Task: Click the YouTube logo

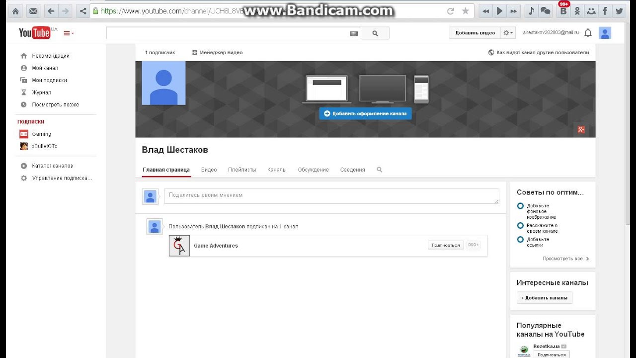Action: click(x=35, y=33)
